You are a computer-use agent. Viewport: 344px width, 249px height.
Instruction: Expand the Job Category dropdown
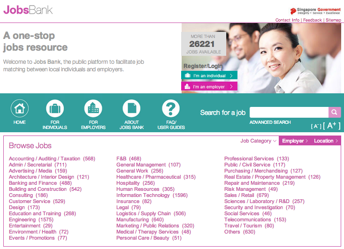[259, 141]
